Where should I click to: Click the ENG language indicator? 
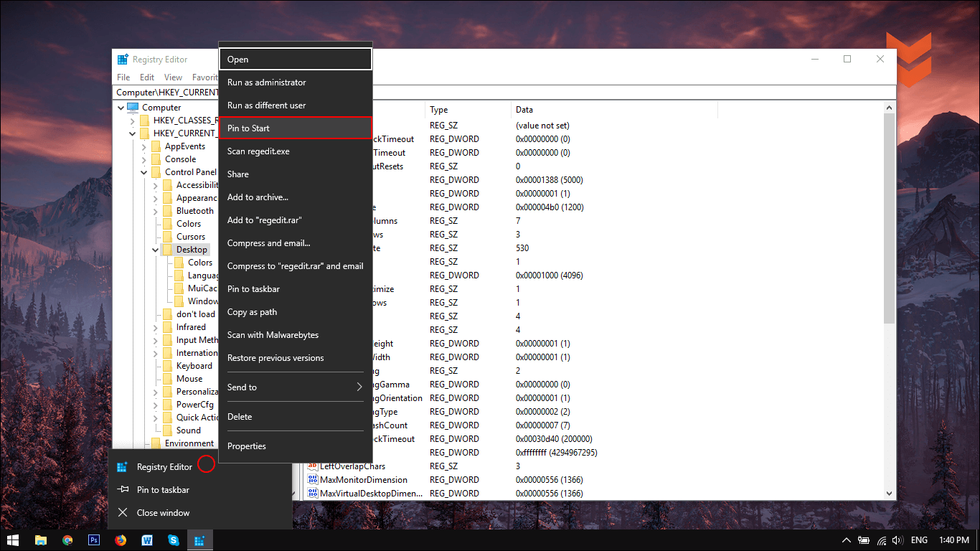(x=919, y=540)
